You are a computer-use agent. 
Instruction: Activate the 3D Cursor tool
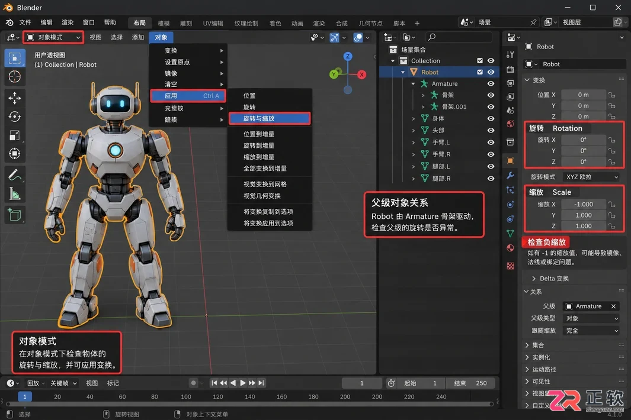[x=15, y=76]
